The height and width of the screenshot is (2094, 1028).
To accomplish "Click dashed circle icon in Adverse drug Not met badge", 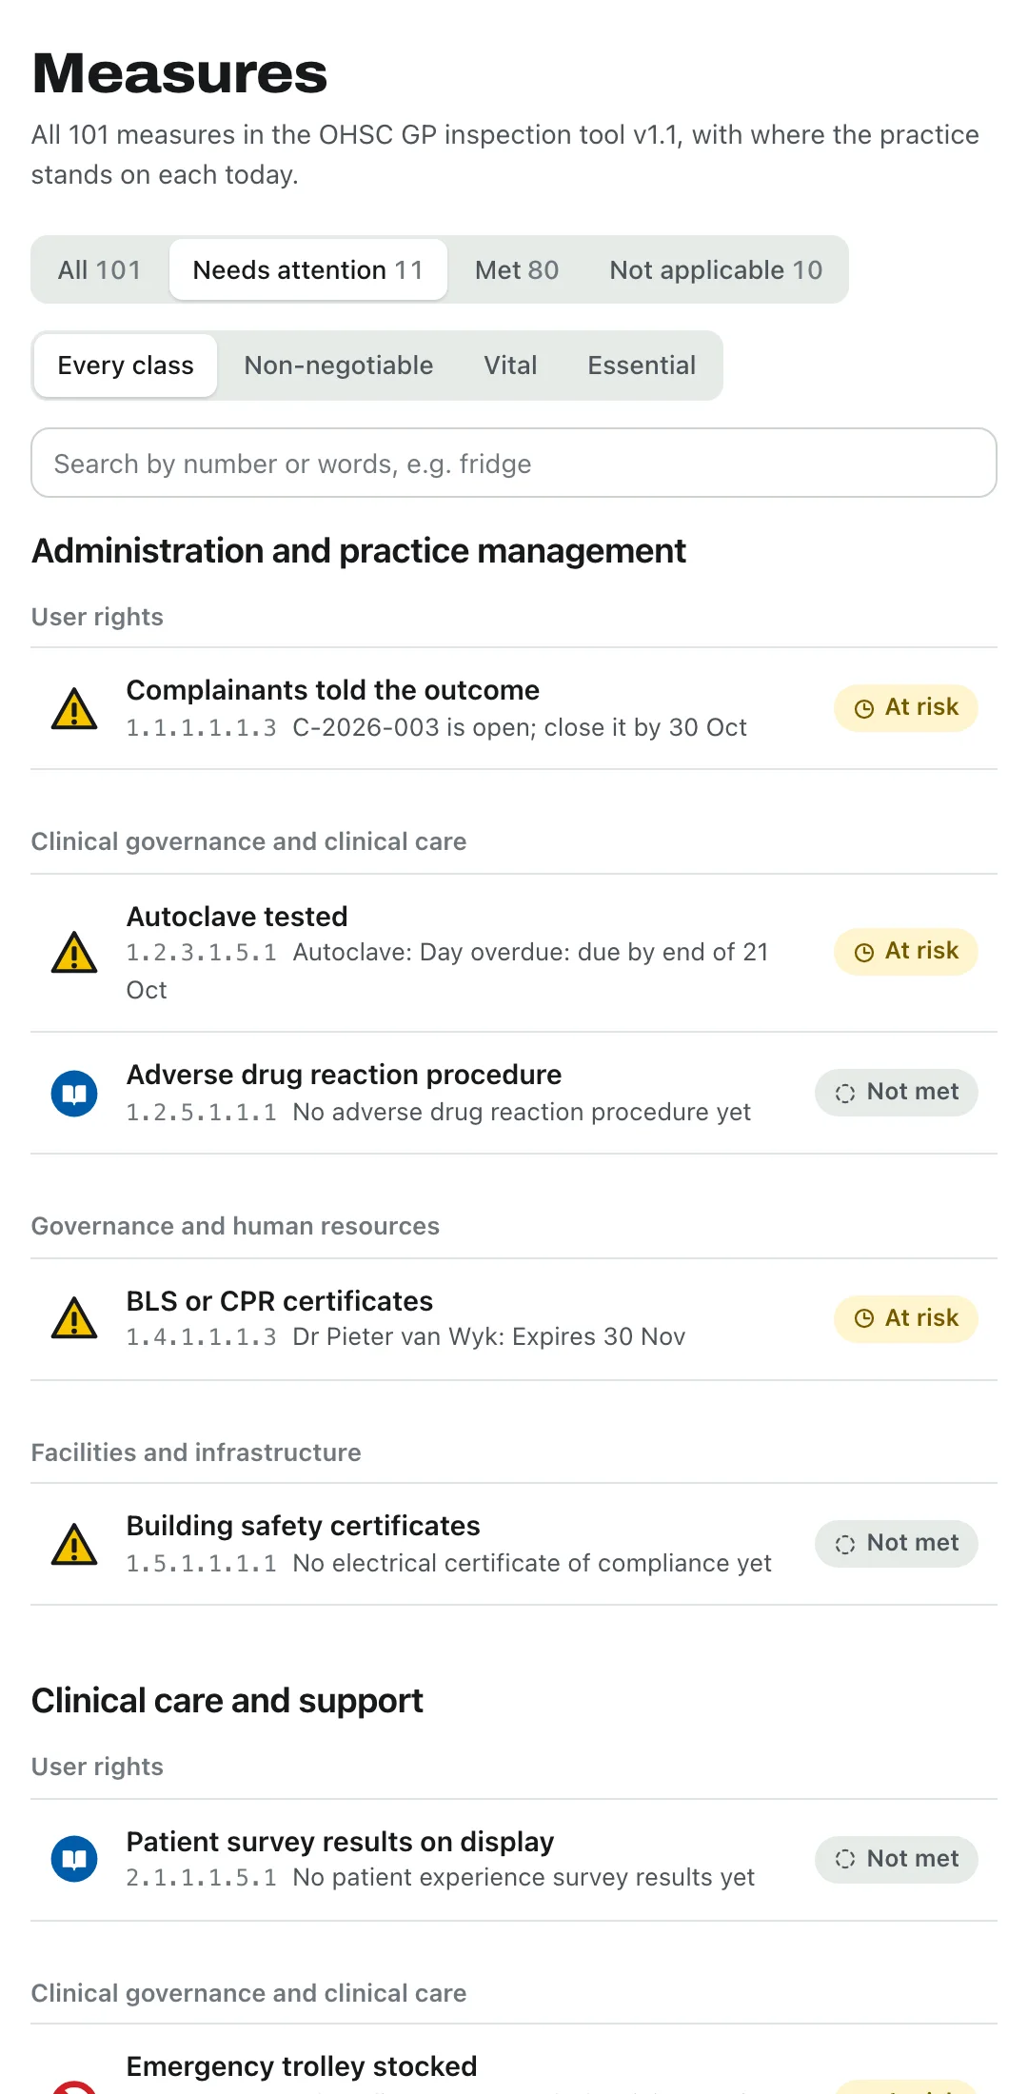I will pos(845,1093).
